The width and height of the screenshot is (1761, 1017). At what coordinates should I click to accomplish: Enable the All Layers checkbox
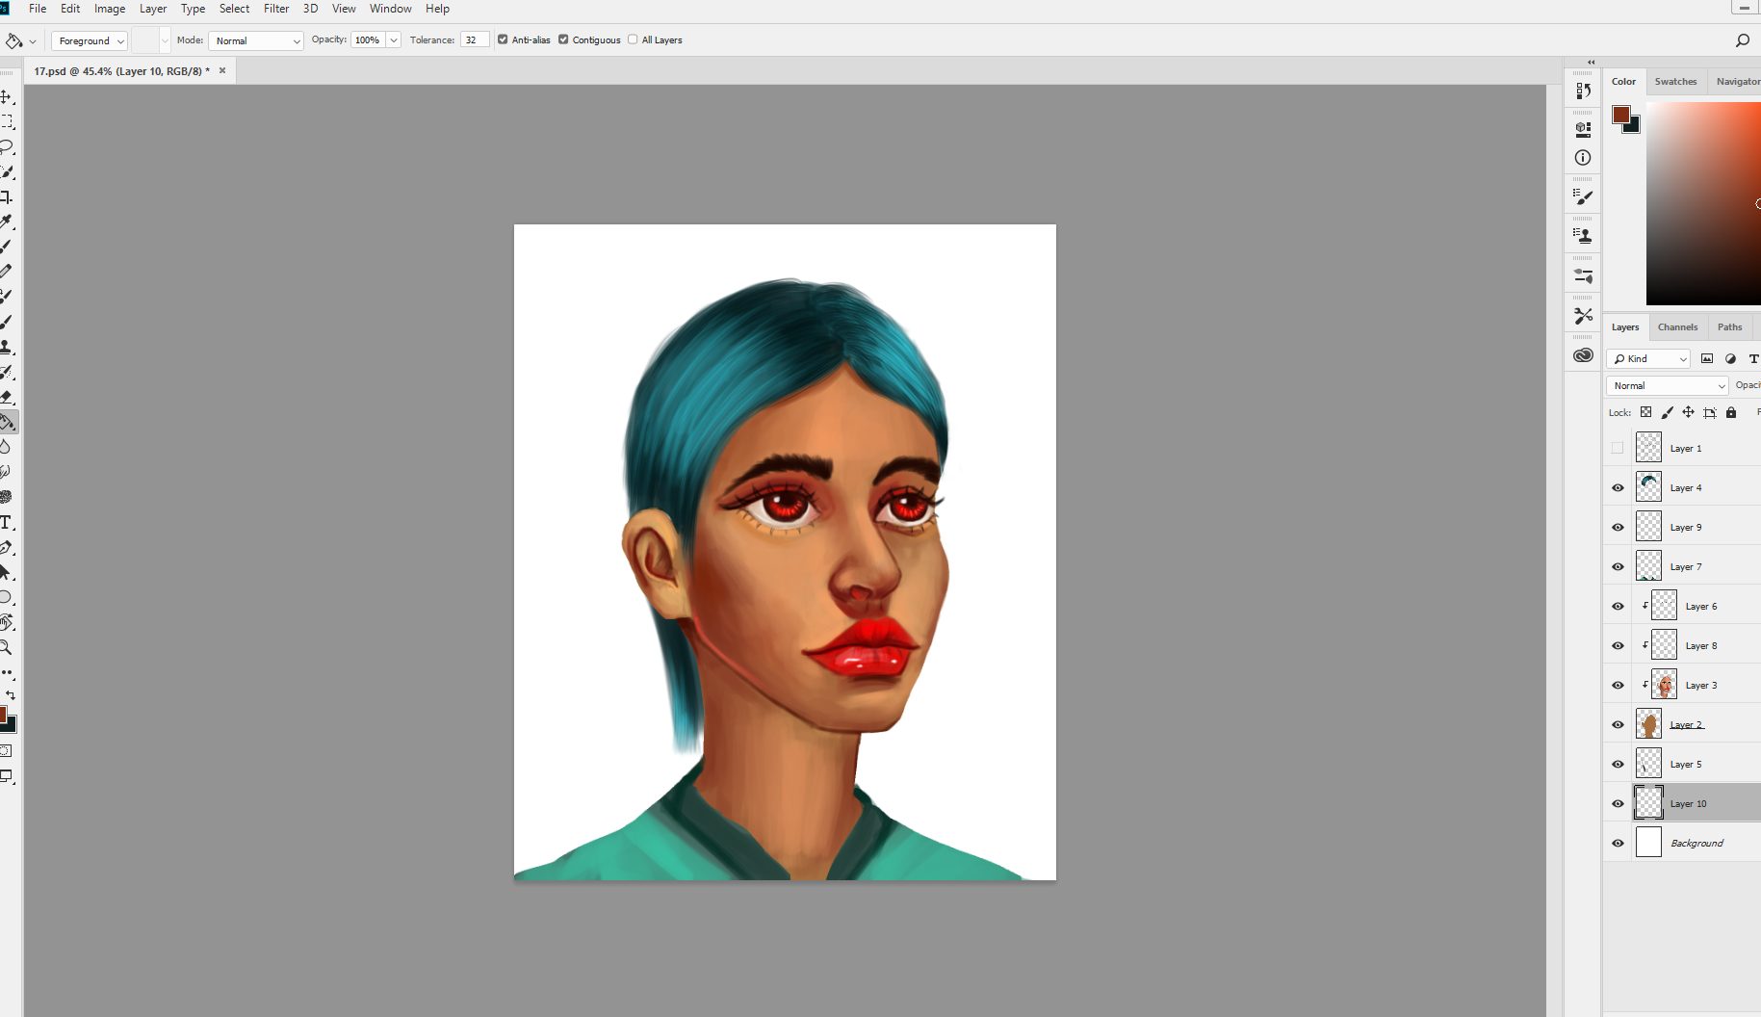pyautogui.click(x=633, y=39)
